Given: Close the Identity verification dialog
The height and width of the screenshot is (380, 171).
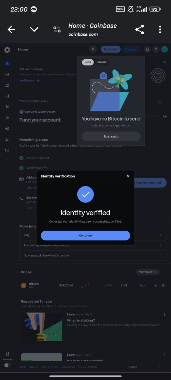Looking at the screenshot, I should coord(128,176).
